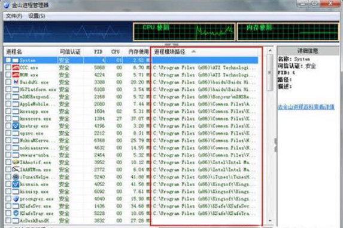The height and width of the screenshot is (228, 343).
Task: Click the IAAnotif.exe process icon
Action: (x=16, y=162)
